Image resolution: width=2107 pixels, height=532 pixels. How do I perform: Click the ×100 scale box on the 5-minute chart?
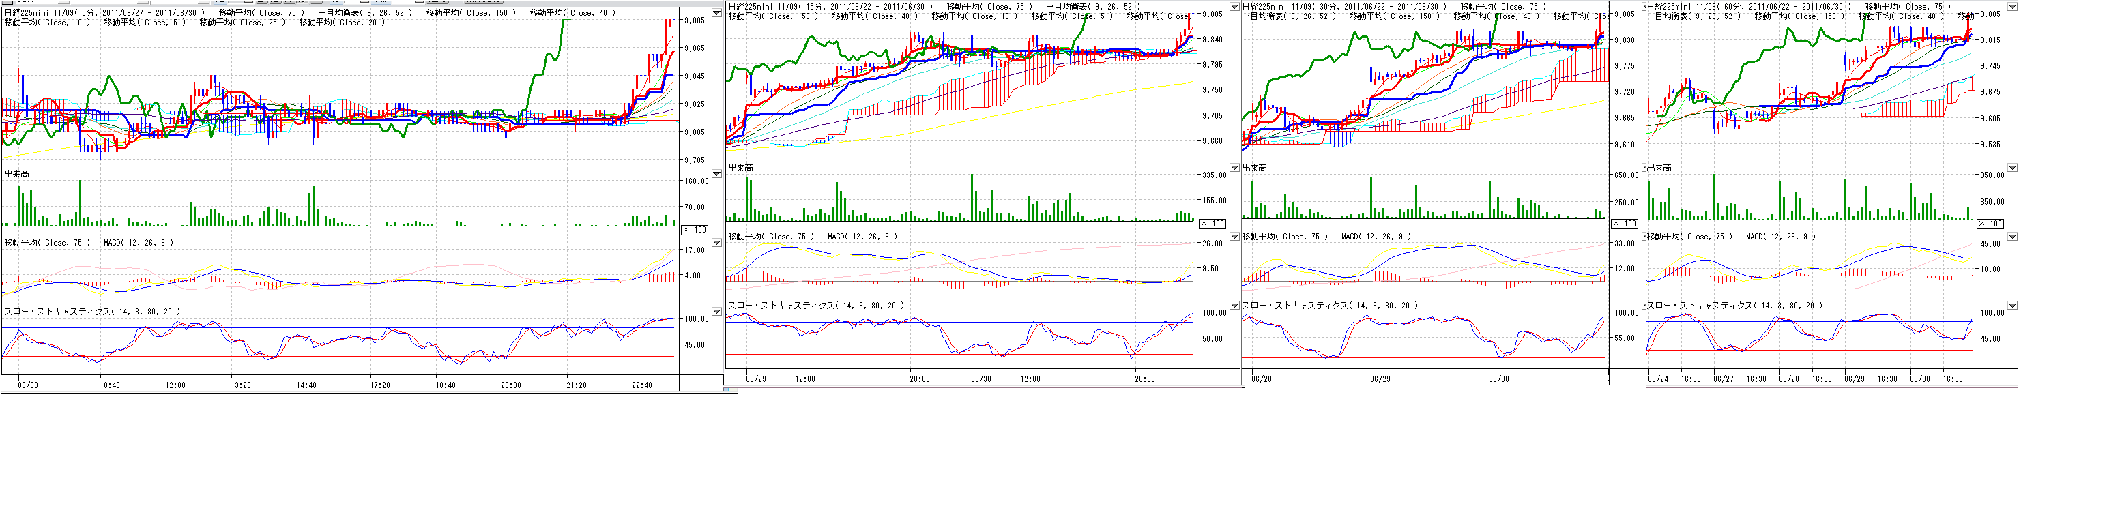tap(695, 230)
